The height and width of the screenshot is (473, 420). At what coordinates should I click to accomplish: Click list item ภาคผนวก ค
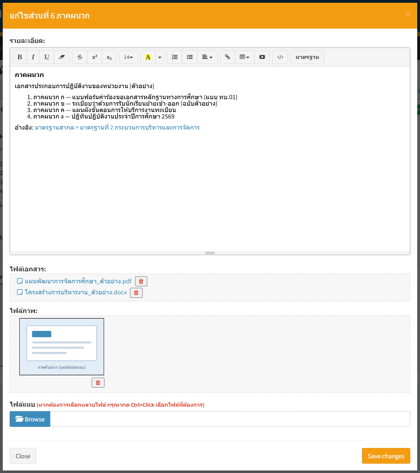(105, 110)
